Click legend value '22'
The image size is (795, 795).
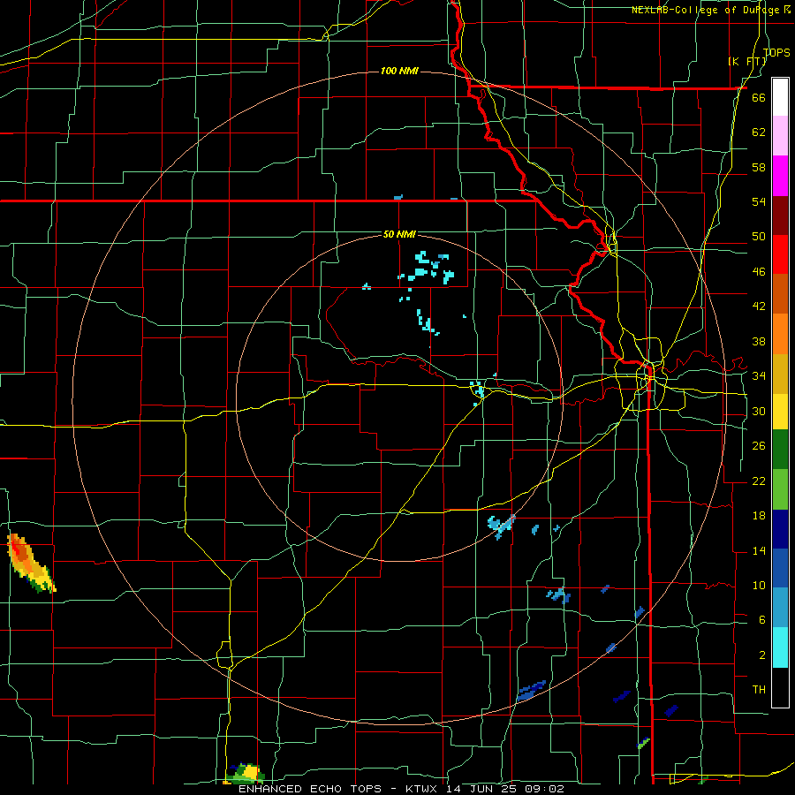(x=759, y=481)
